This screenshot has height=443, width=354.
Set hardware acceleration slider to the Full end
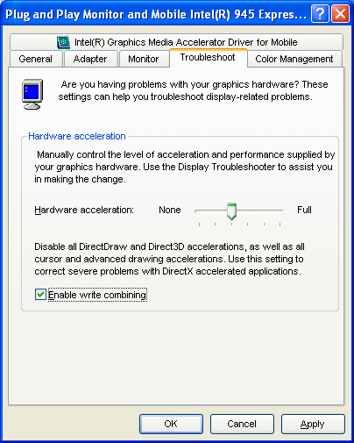tap(280, 211)
